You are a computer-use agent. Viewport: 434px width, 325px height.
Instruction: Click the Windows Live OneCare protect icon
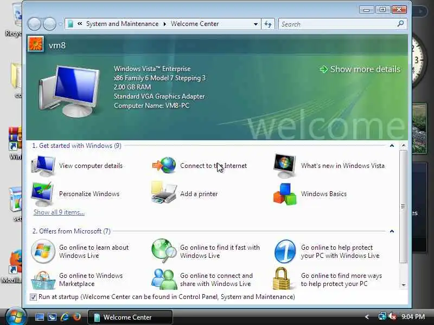(x=285, y=251)
